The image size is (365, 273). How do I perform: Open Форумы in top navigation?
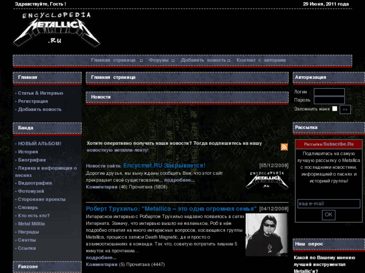click(159, 60)
